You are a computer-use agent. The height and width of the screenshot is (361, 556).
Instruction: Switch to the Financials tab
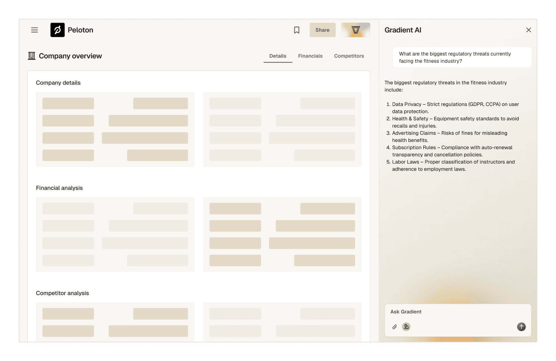click(x=310, y=56)
